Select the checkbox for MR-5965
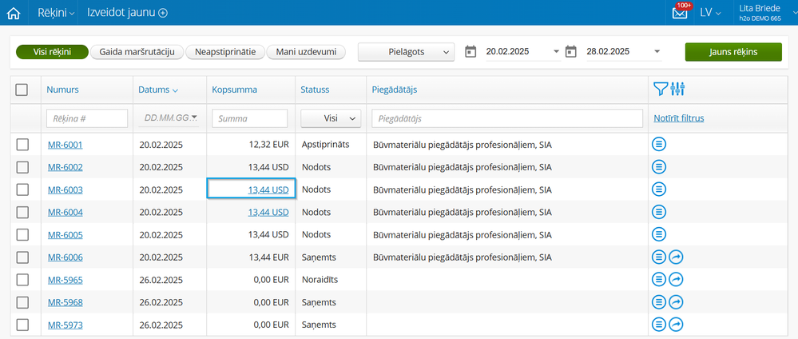 tap(22, 280)
